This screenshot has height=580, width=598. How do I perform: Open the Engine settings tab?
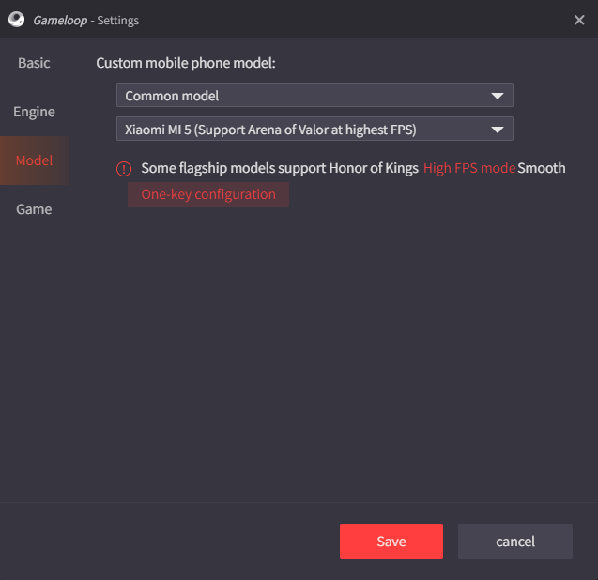(x=34, y=112)
